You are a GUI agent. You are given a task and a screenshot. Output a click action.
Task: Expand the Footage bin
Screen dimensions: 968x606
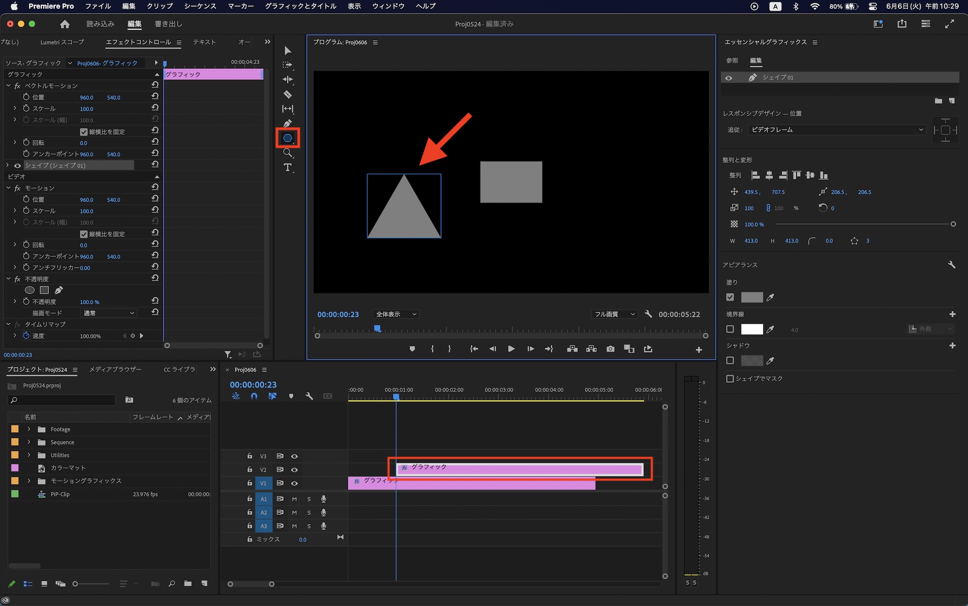pyautogui.click(x=29, y=429)
